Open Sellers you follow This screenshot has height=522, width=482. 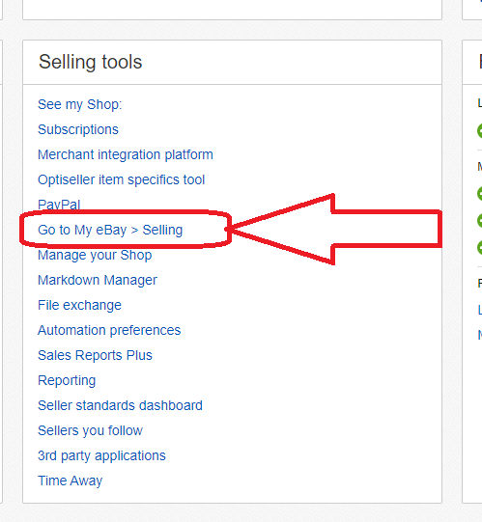(90, 430)
